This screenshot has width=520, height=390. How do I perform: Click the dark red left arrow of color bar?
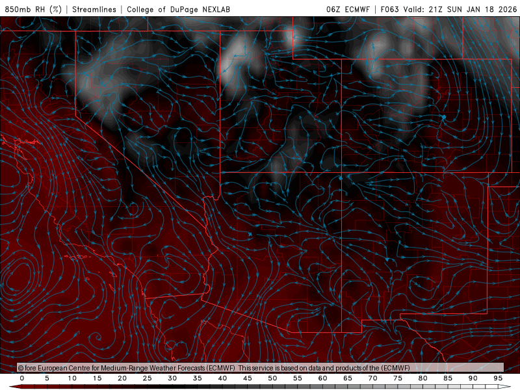(x=15, y=387)
